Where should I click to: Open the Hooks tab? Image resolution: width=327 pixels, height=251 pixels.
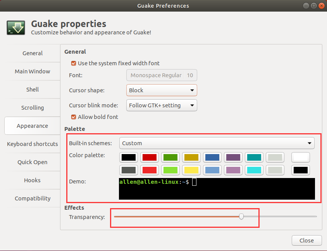(32, 180)
